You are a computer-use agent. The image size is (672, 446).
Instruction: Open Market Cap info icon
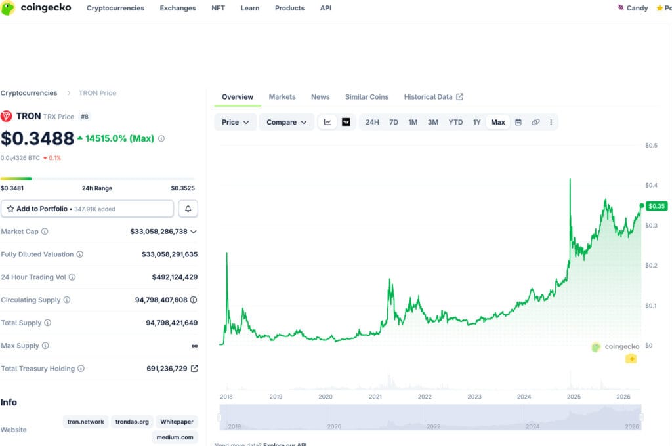click(45, 232)
